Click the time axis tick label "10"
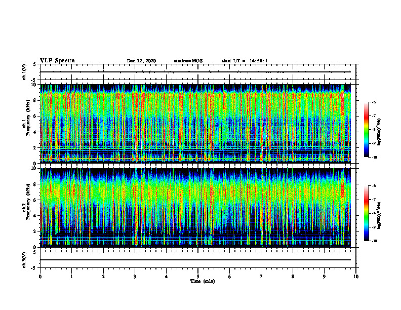The height and width of the screenshot is (310, 401). (356, 277)
